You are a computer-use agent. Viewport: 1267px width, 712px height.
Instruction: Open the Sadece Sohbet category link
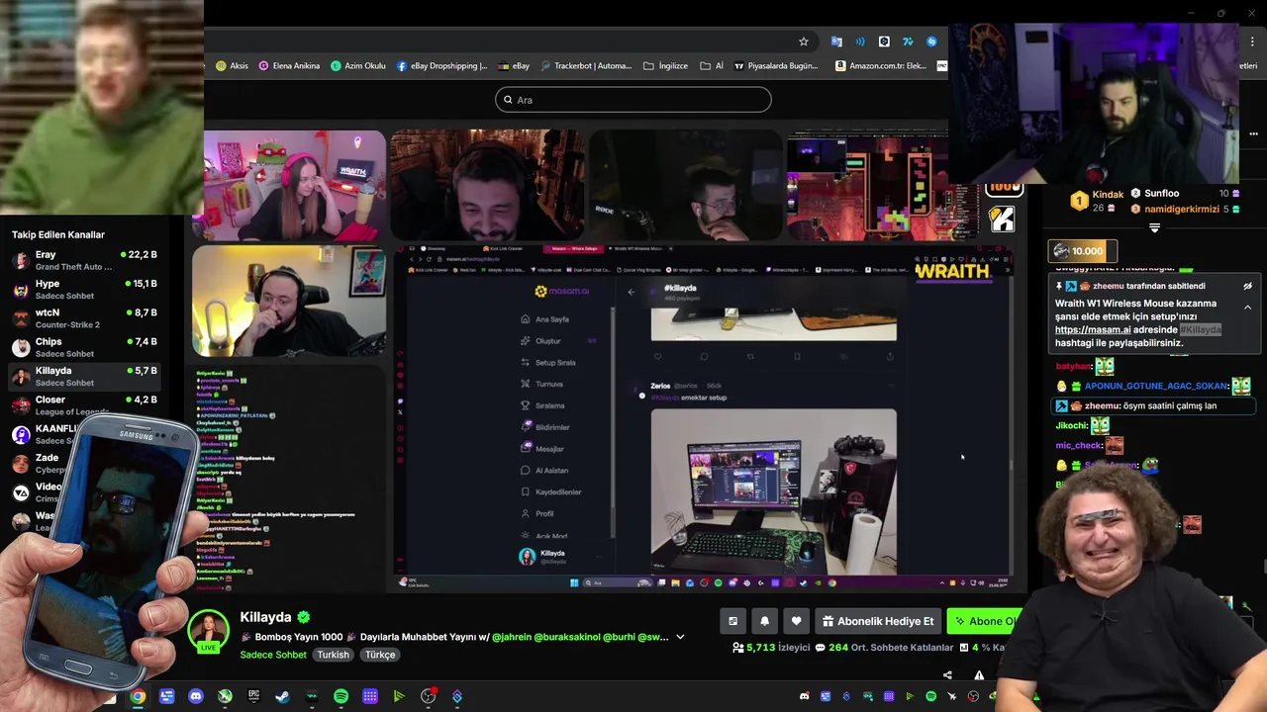(x=273, y=655)
